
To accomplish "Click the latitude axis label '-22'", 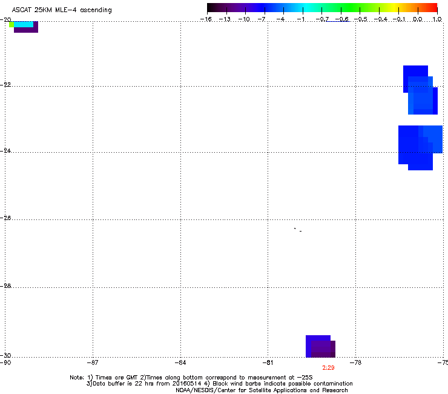I will click(x=5, y=85).
